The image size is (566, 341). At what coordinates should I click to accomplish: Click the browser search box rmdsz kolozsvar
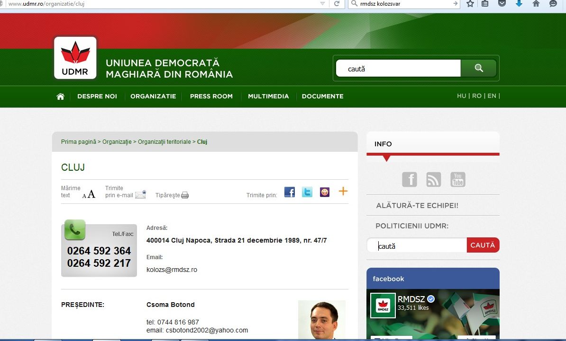click(x=404, y=4)
